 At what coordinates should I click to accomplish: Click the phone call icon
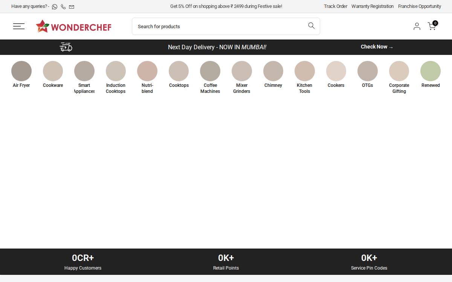(x=63, y=7)
